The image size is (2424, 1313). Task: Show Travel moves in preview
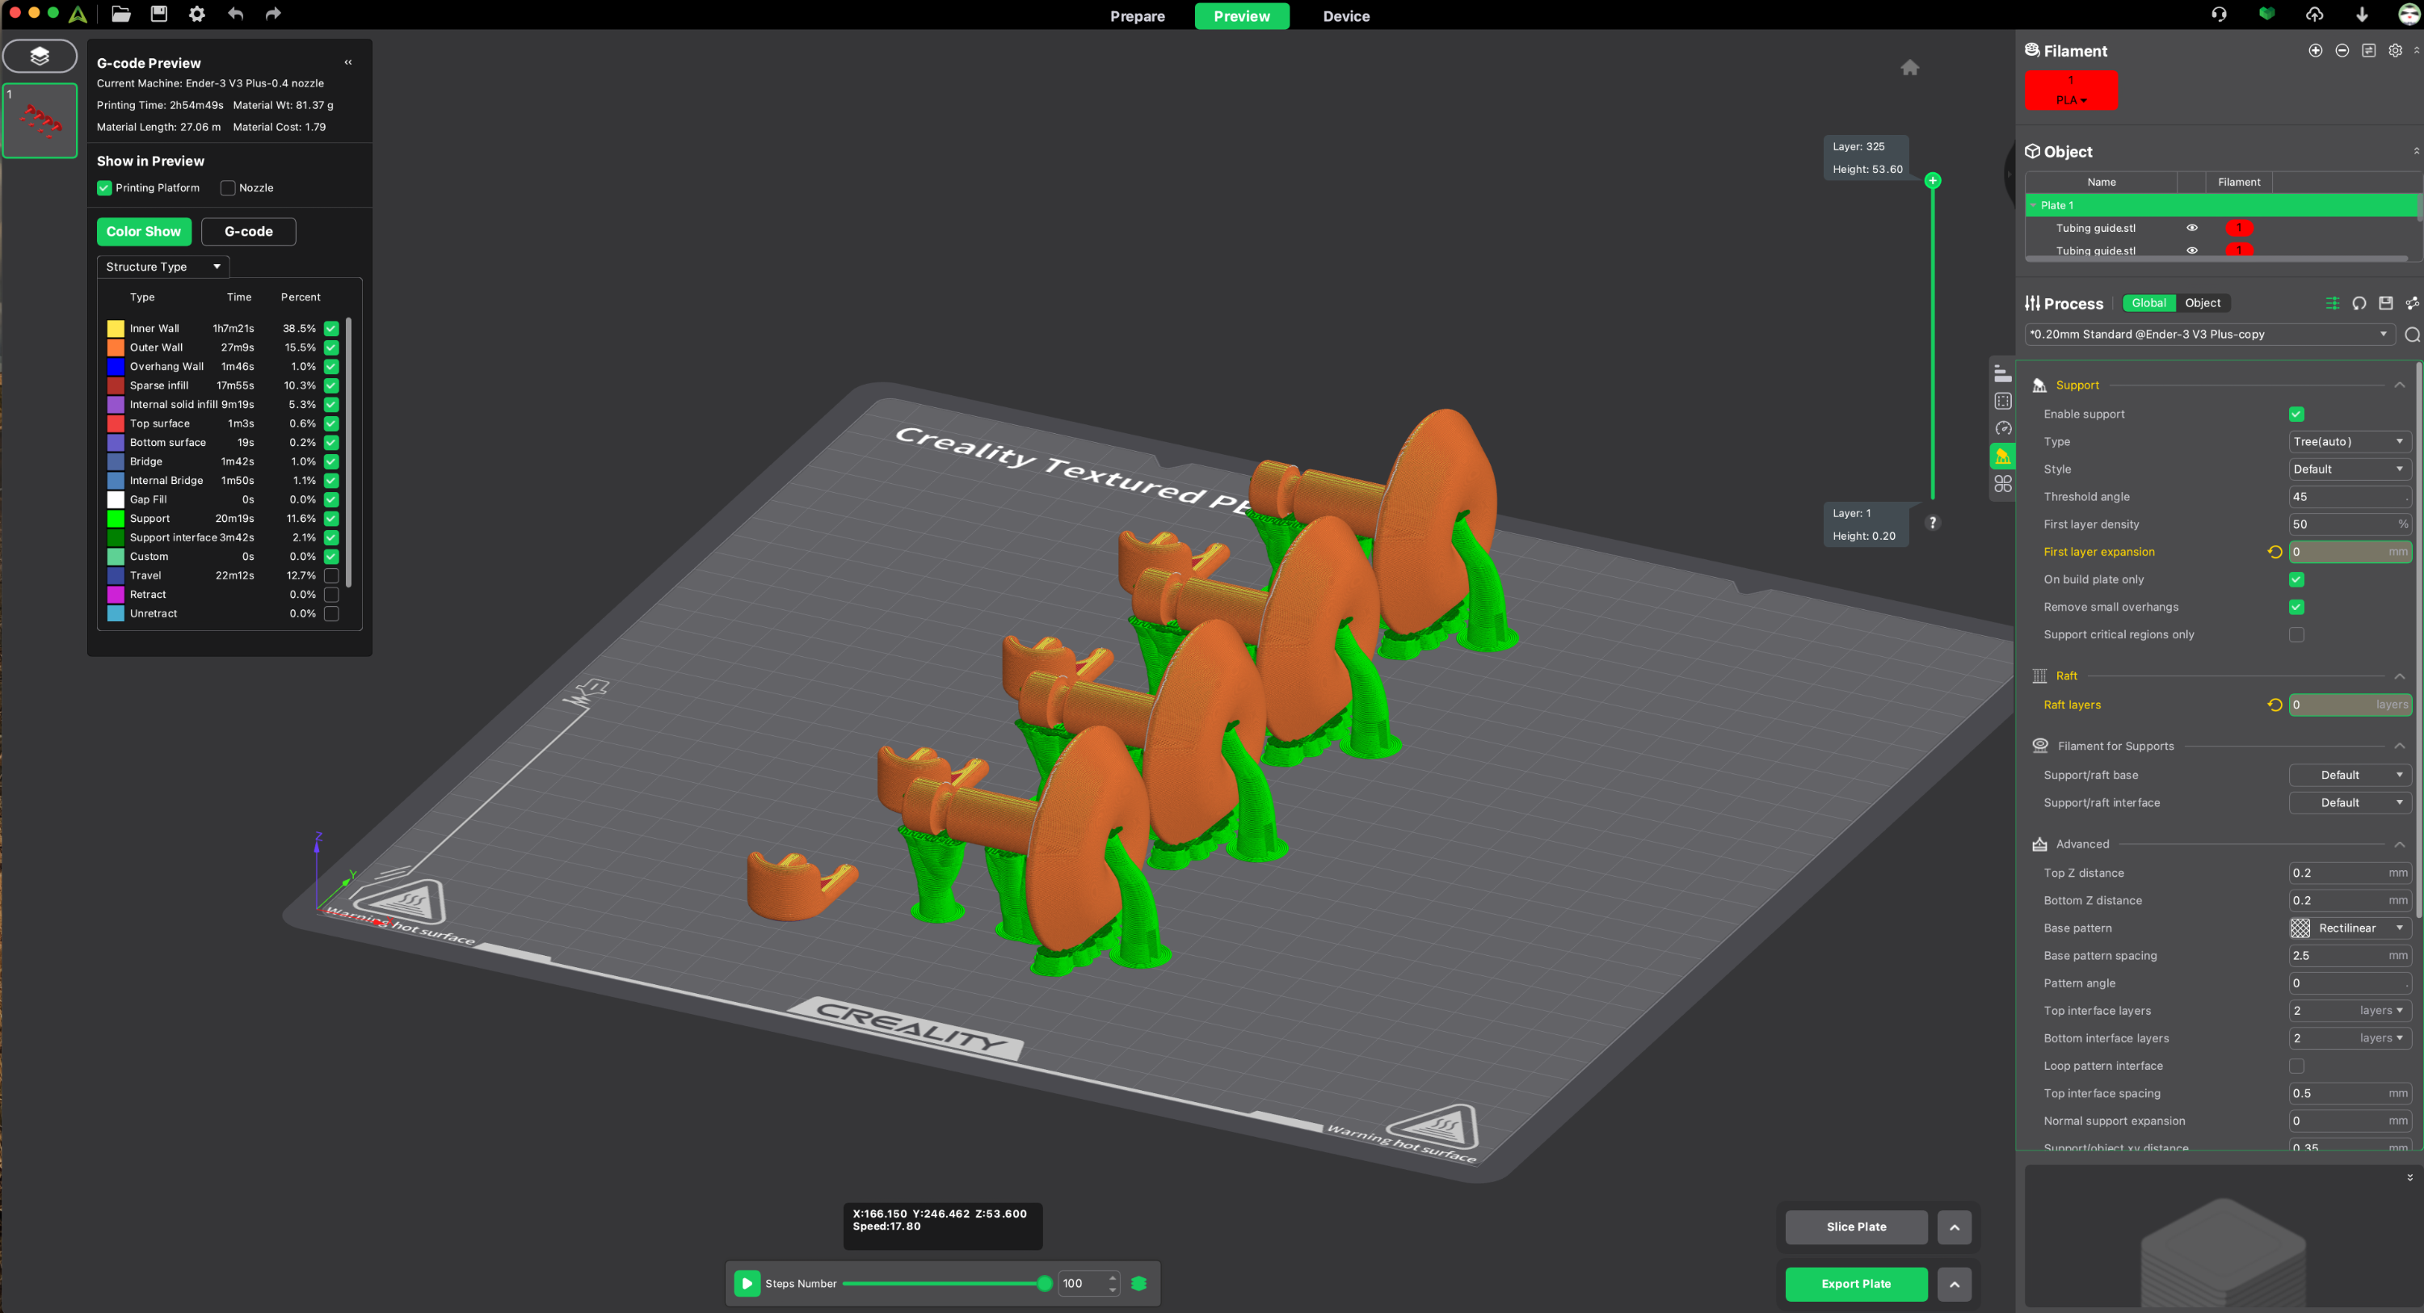click(331, 576)
